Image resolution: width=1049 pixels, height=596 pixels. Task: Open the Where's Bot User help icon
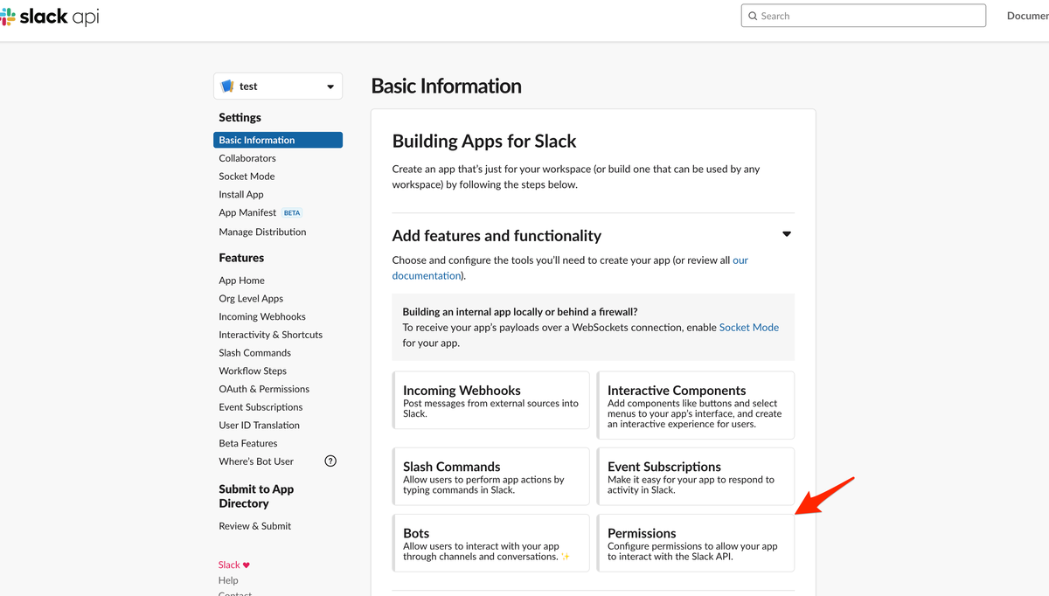(330, 461)
